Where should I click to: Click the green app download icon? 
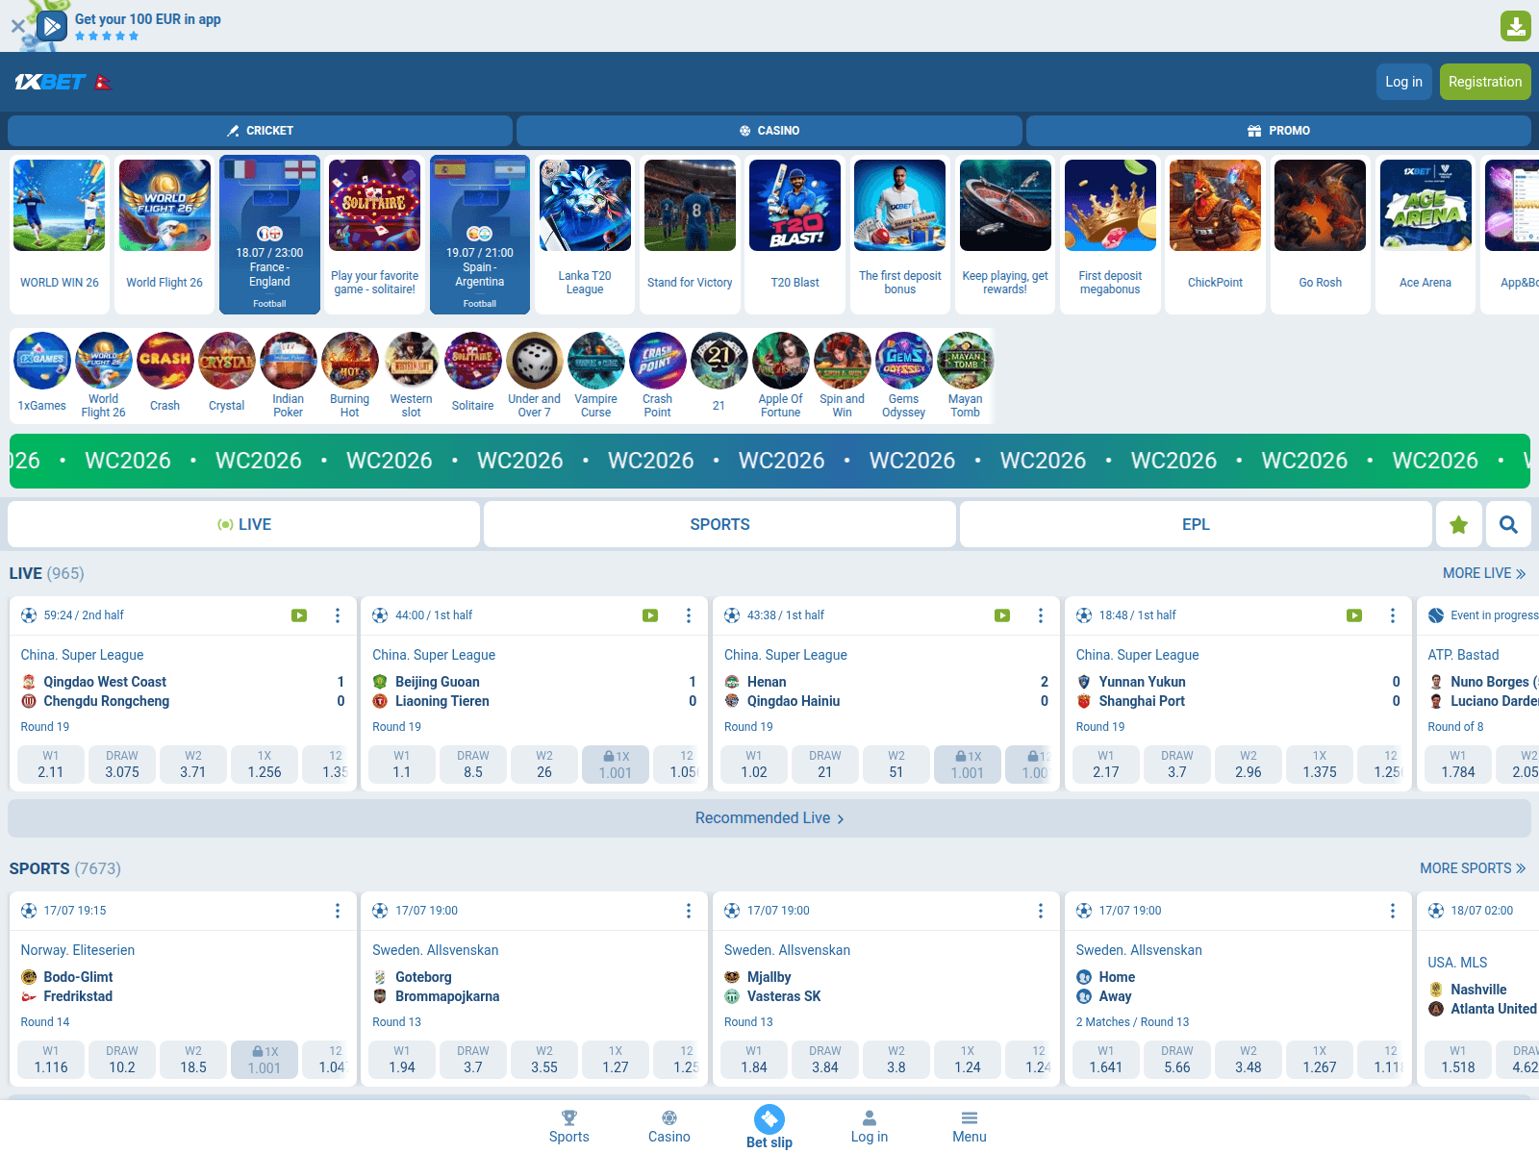1516,26
